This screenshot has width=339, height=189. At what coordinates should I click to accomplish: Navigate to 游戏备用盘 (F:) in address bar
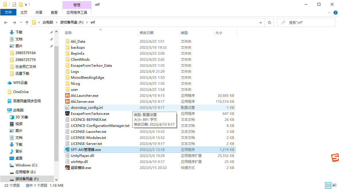72,22
